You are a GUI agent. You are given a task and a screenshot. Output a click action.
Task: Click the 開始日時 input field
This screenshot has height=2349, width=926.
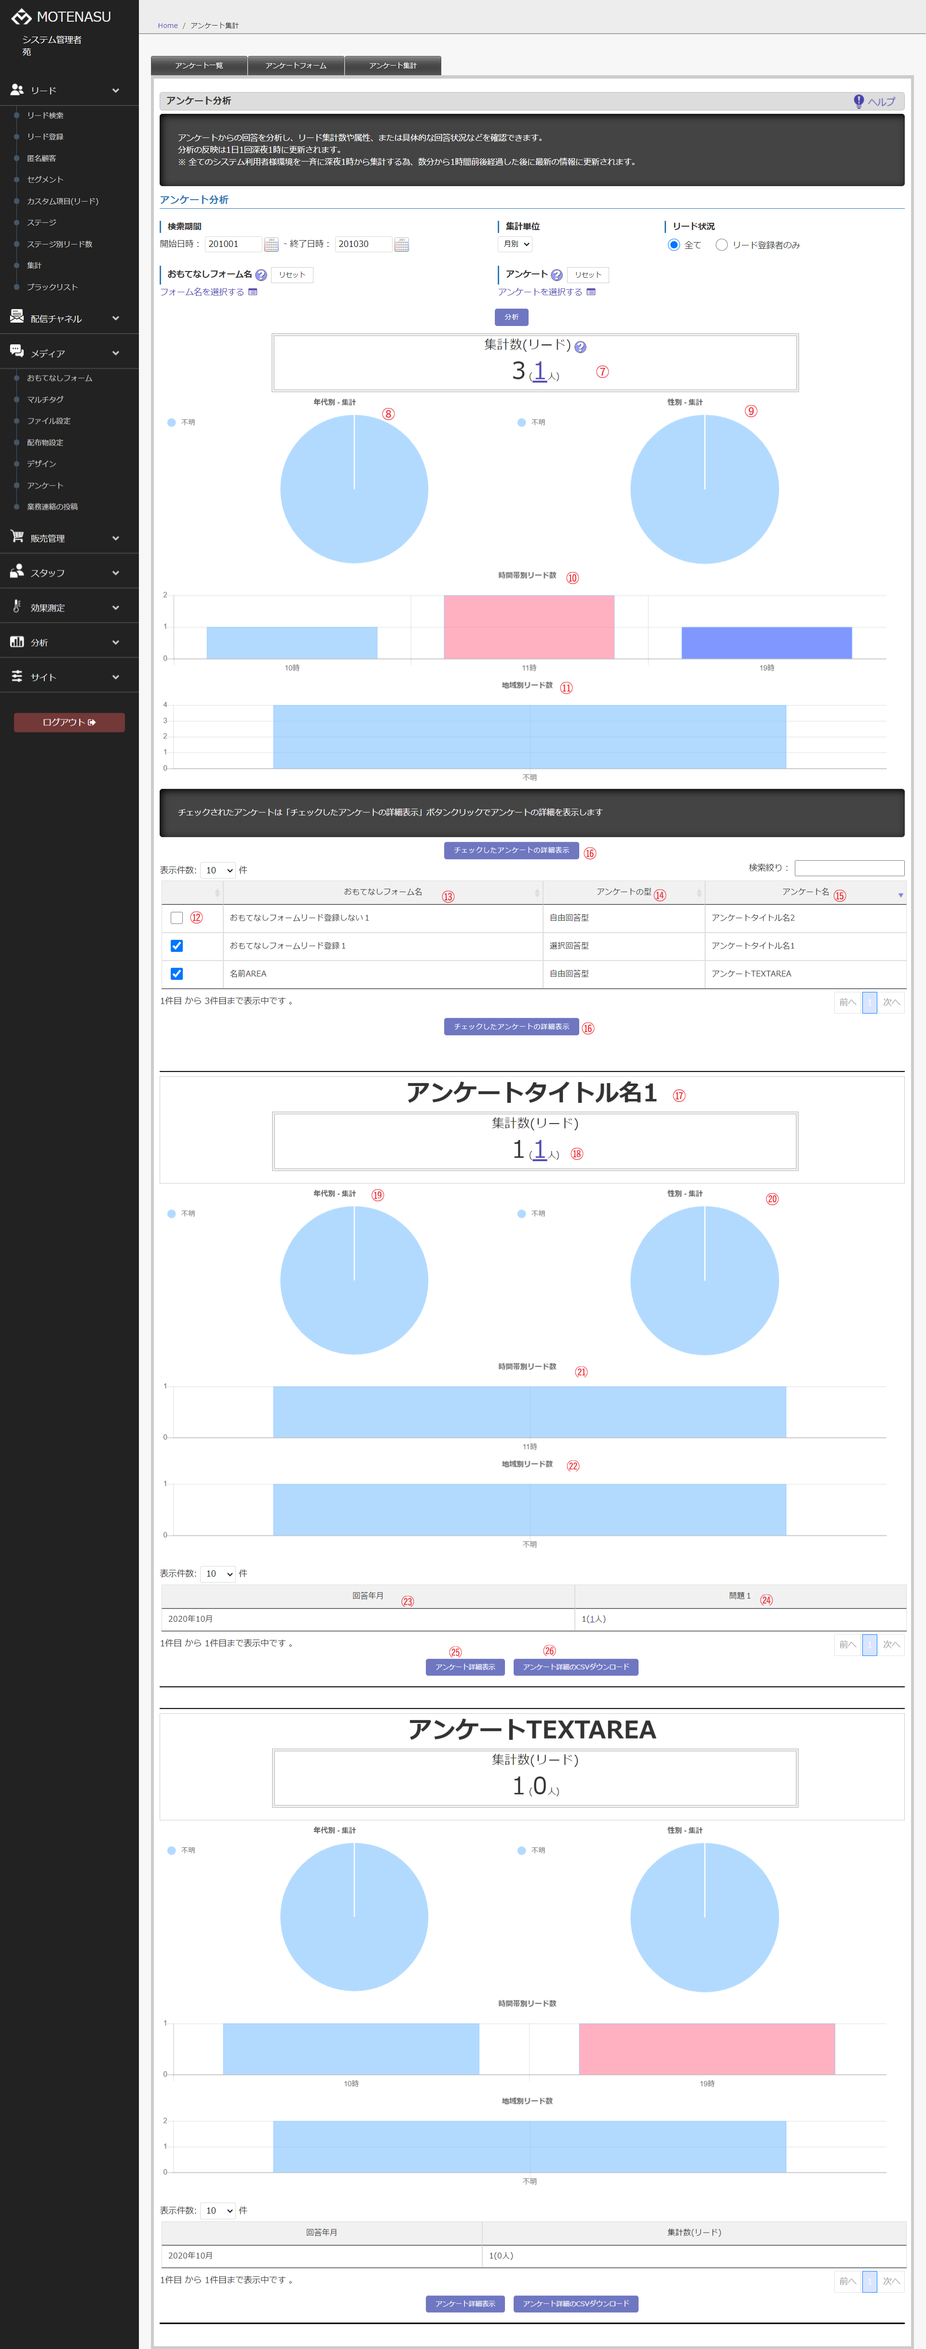[232, 244]
